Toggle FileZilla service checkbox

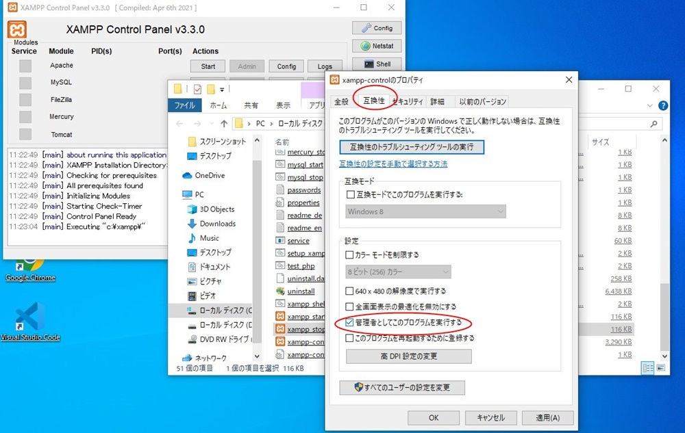coord(25,100)
